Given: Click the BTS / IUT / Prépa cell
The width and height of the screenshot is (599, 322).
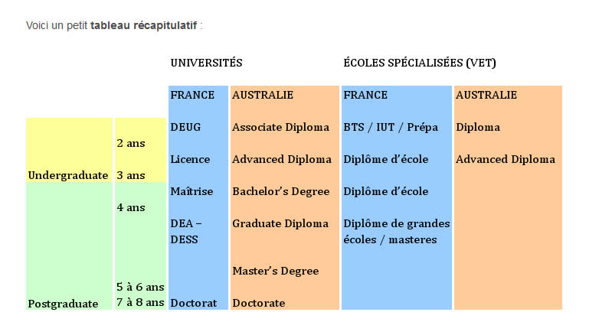Looking at the screenshot, I should [x=391, y=127].
